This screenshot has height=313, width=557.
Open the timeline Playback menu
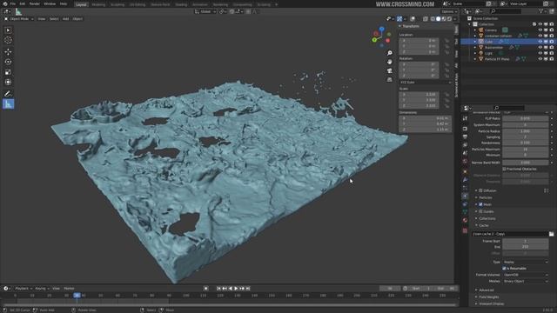23,289
